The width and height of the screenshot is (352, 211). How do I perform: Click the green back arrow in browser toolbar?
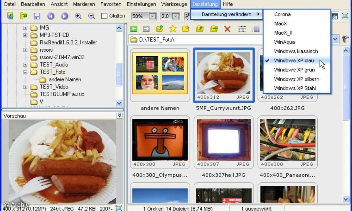[134, 29]
